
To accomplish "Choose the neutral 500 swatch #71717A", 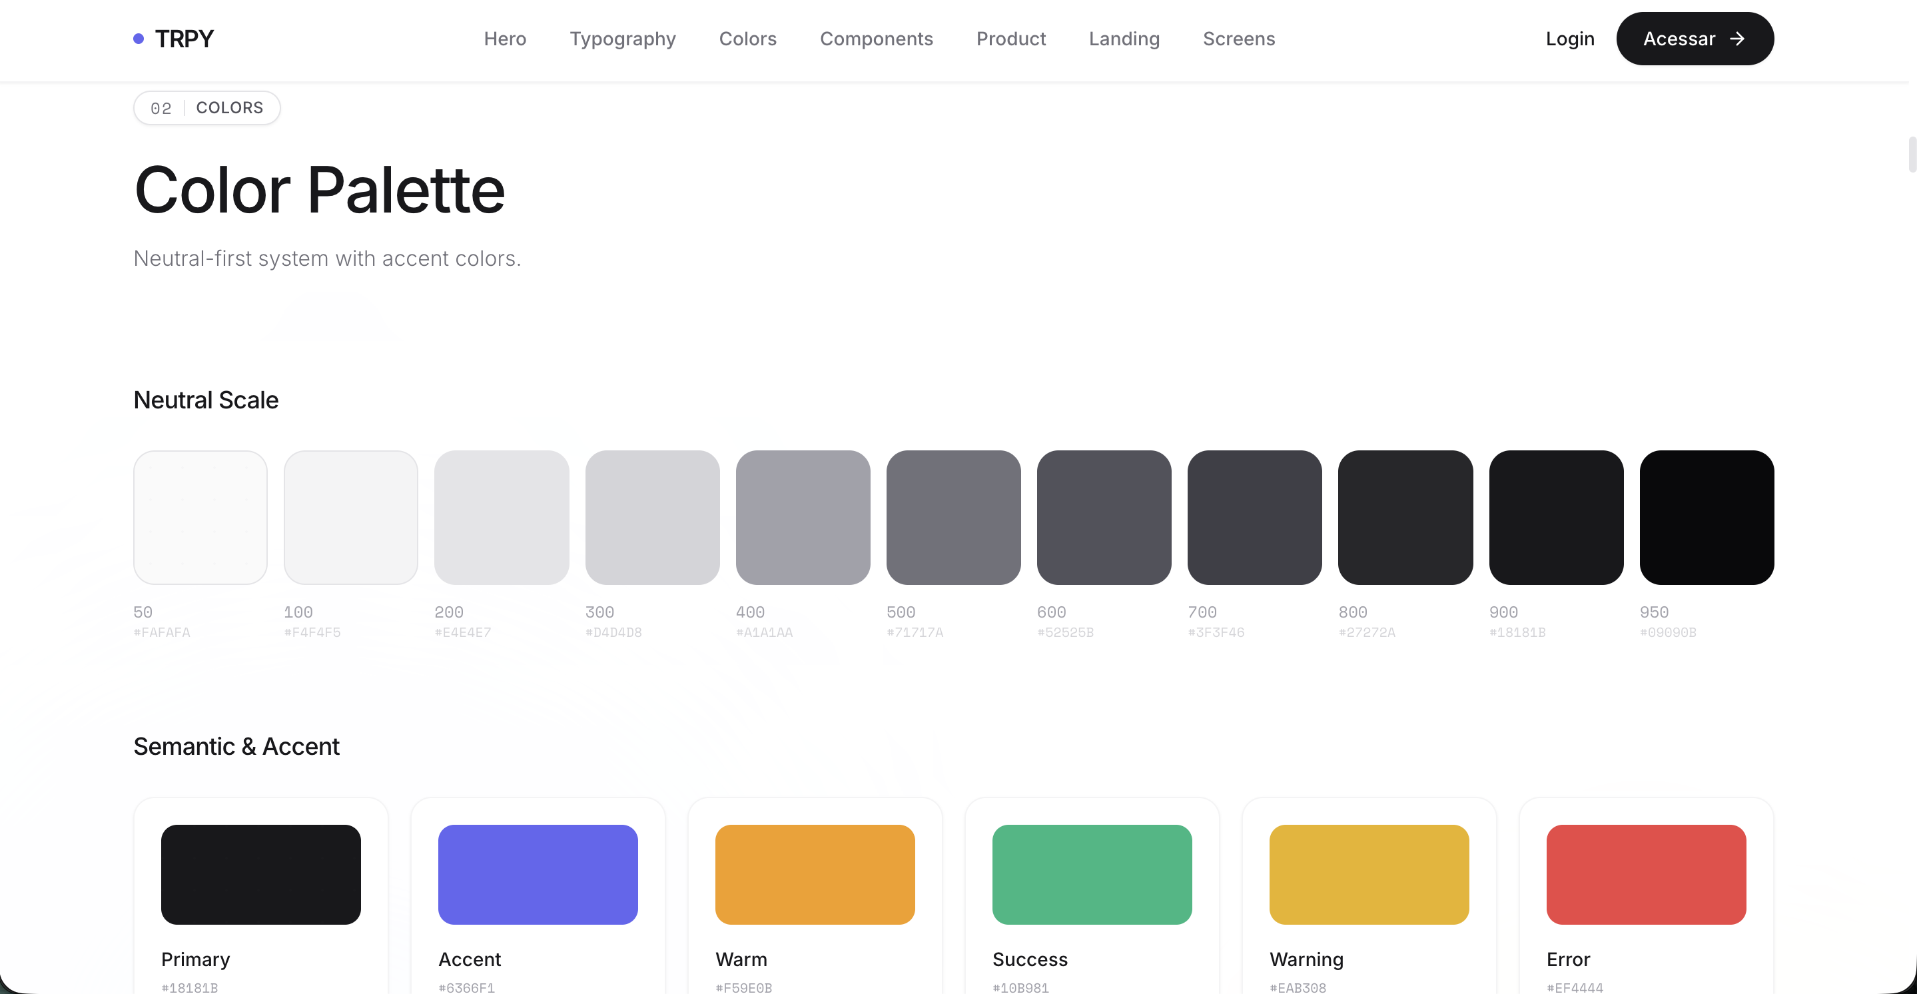I will point(953,518).
